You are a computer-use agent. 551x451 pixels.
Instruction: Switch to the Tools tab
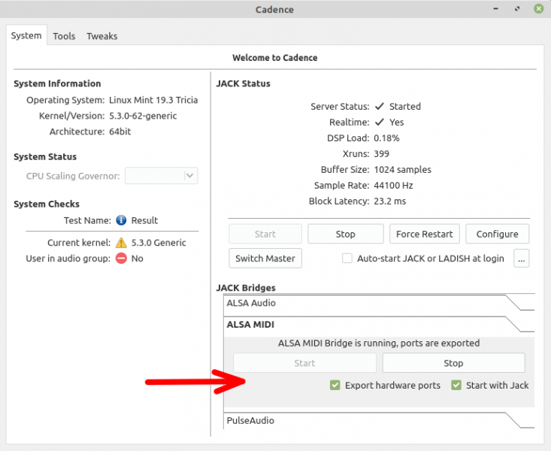(64, 36)
